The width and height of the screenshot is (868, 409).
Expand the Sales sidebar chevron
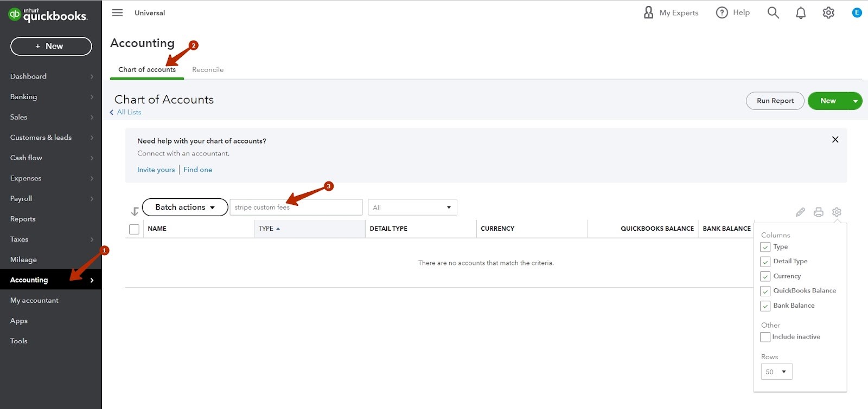coord(92,118)
